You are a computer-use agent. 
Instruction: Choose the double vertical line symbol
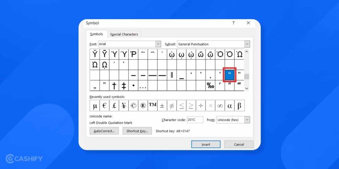click(172, 75)
